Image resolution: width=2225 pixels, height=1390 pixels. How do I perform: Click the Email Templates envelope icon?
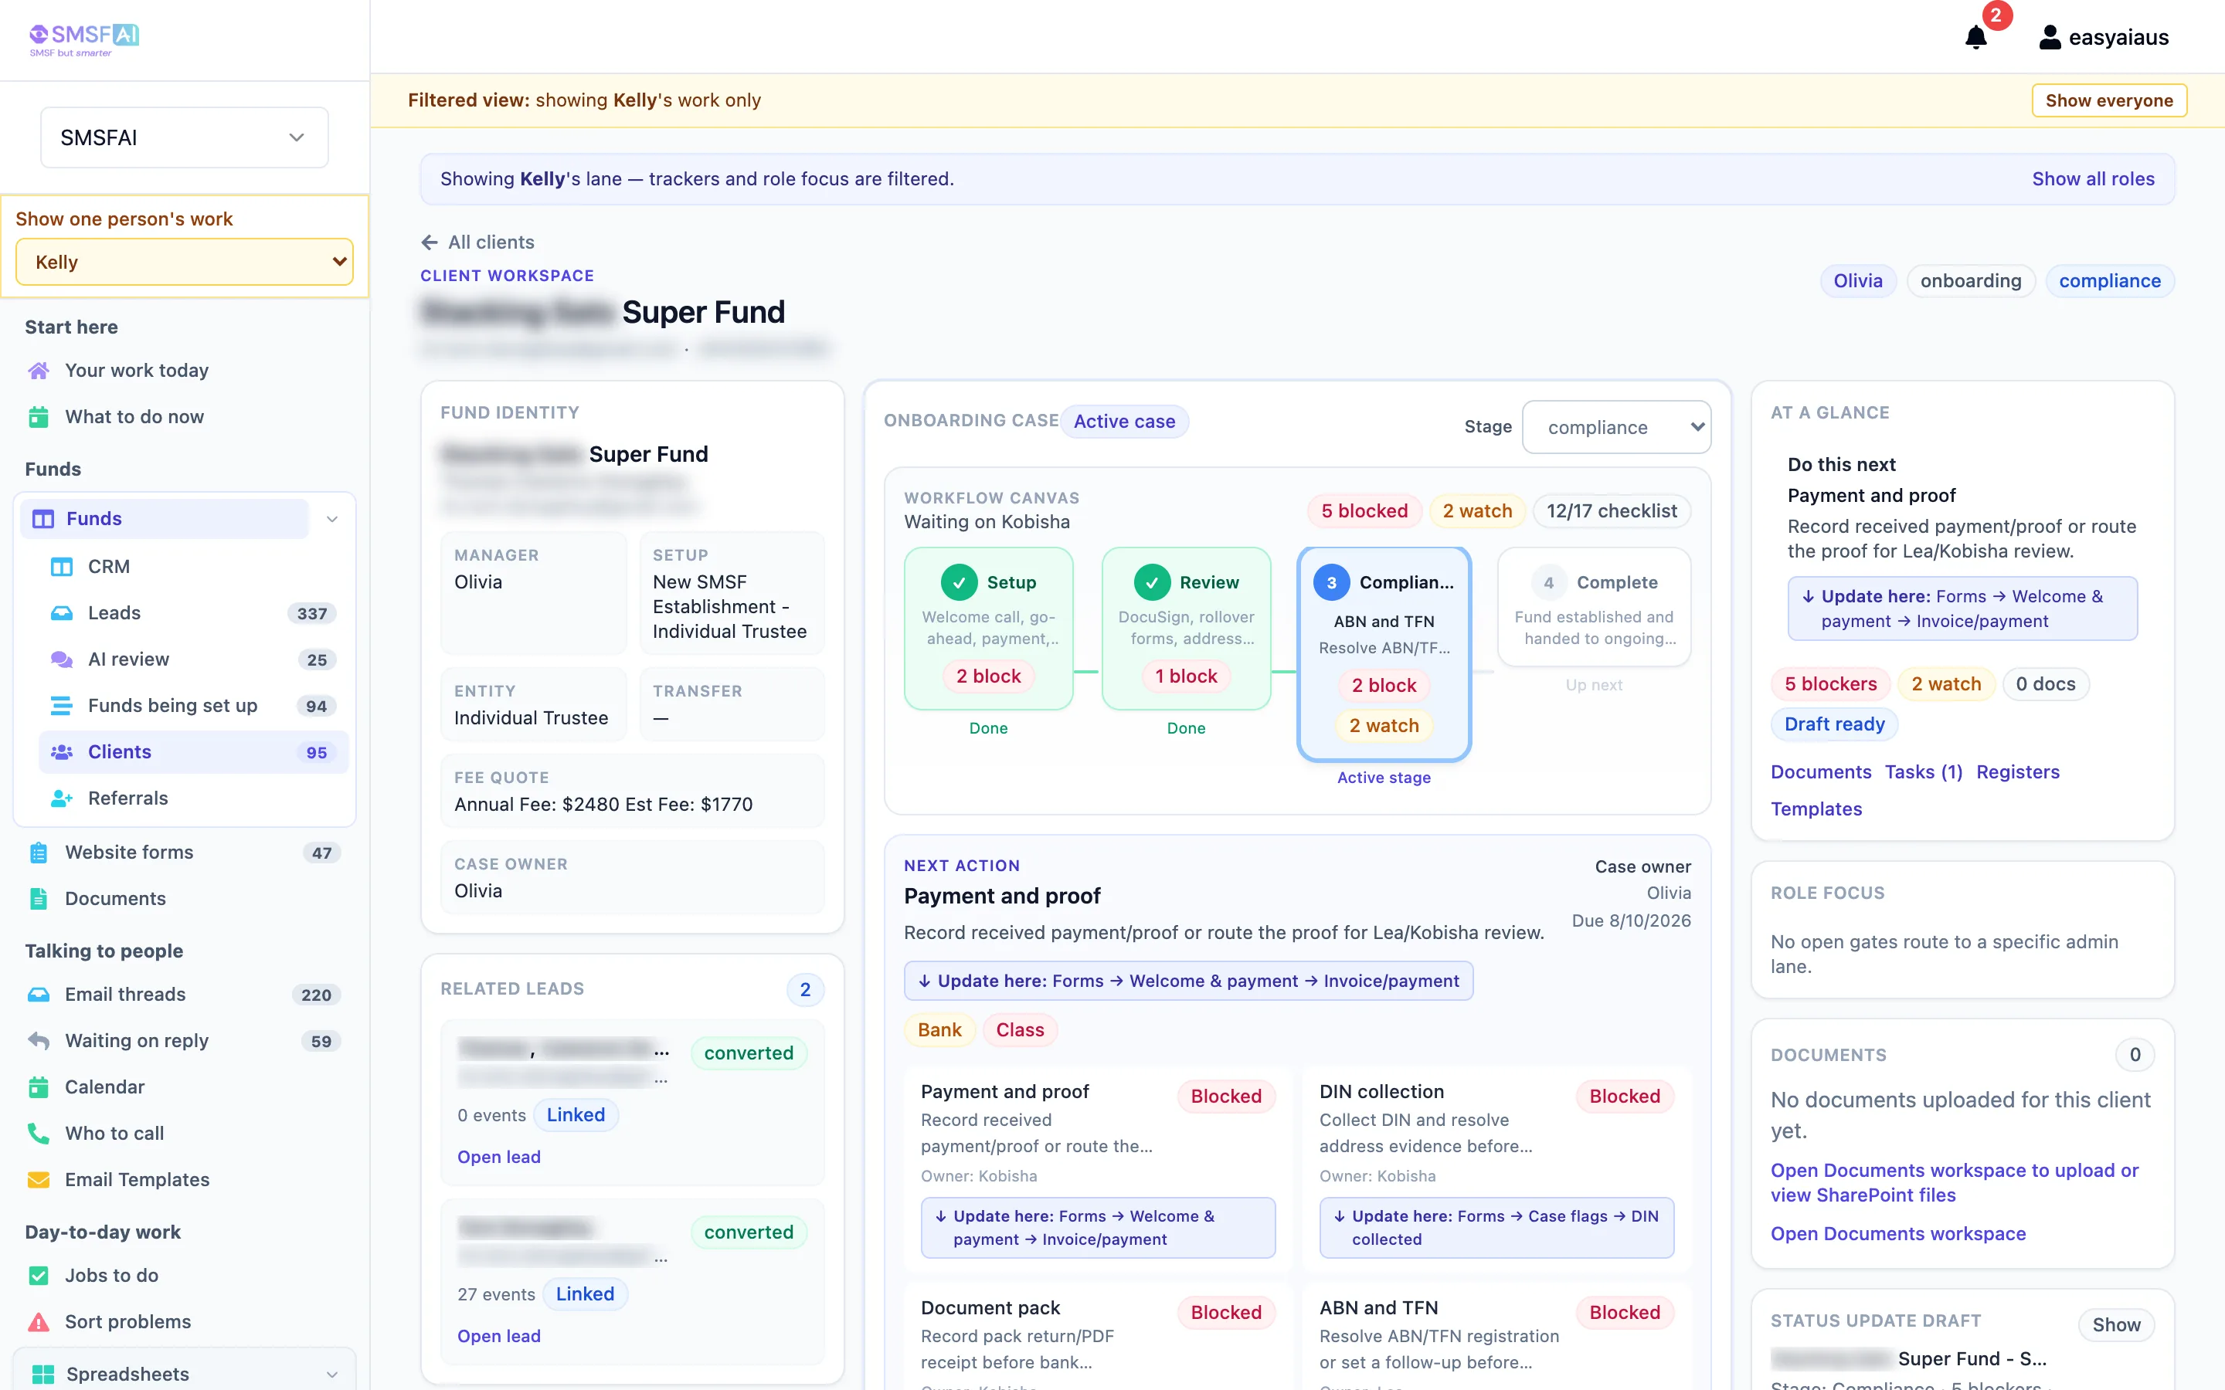pyautogui.click(x=39, y=1179)
